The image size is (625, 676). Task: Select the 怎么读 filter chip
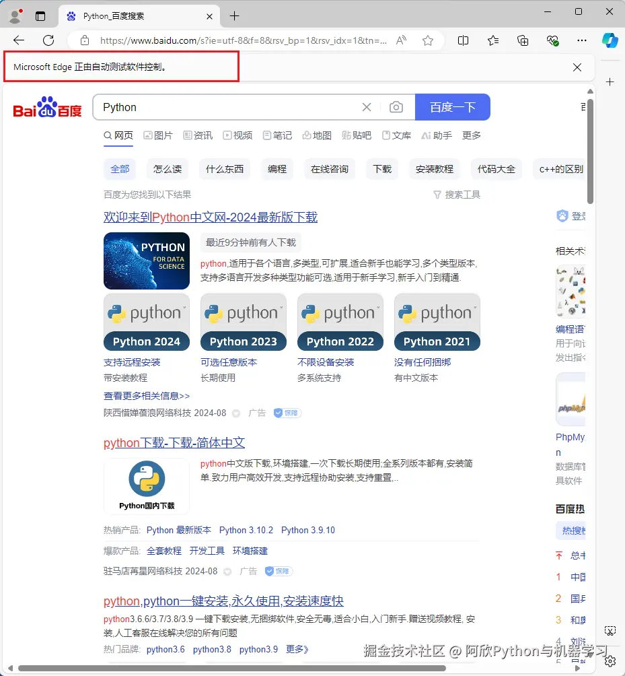pos(168,169)
